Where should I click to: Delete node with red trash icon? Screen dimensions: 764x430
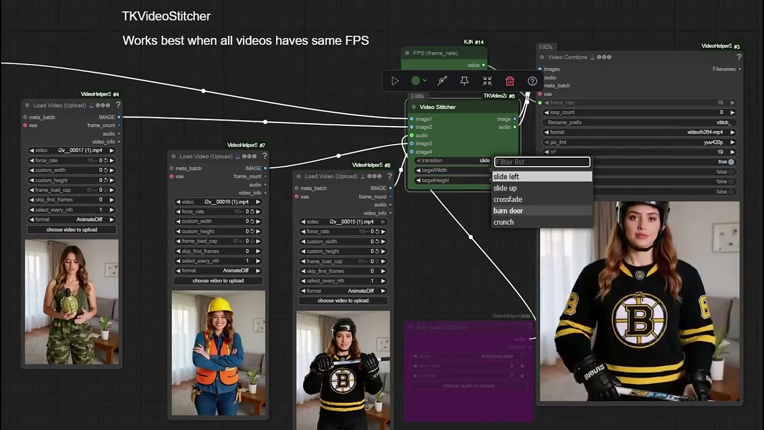click(510, 81)
